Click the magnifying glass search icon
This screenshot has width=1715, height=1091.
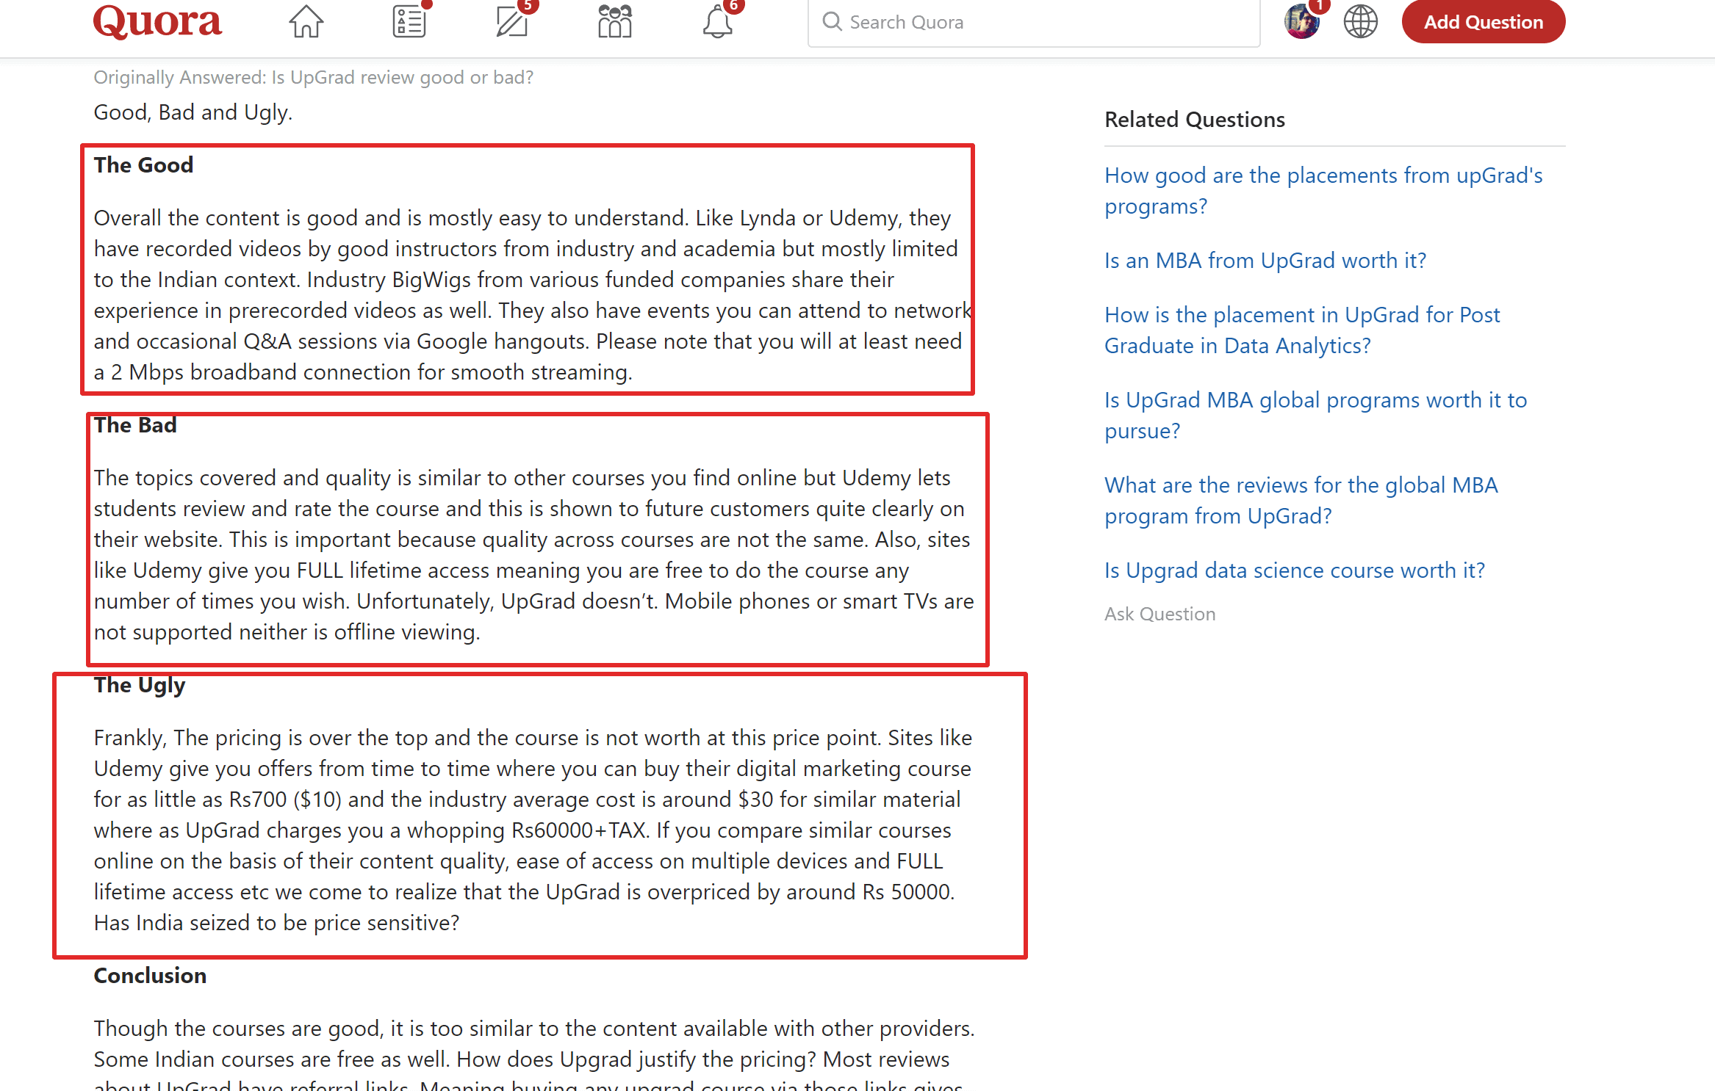832,22
